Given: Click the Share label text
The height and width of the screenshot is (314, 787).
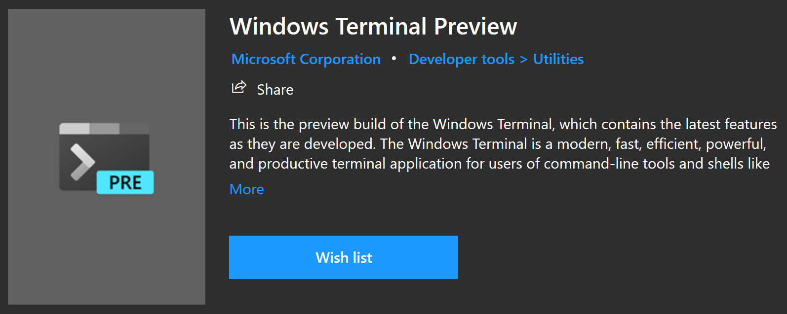Looking at the screenshot, I should [275, 89].
